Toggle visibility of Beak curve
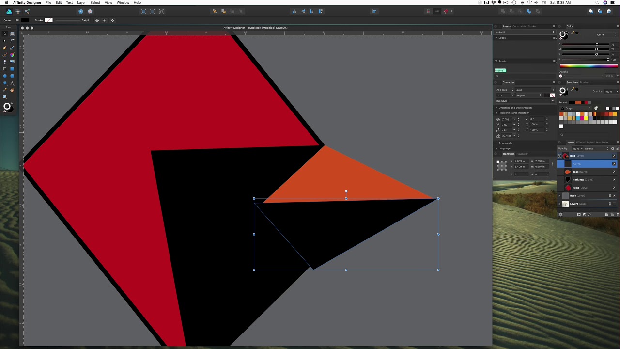This screenshot has height=349, width=620. pyautogui.click(x=614, y=172)
